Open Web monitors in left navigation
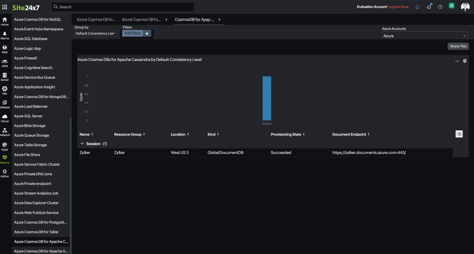Viewport: 474px width, 254px height. tap(5, 49)
